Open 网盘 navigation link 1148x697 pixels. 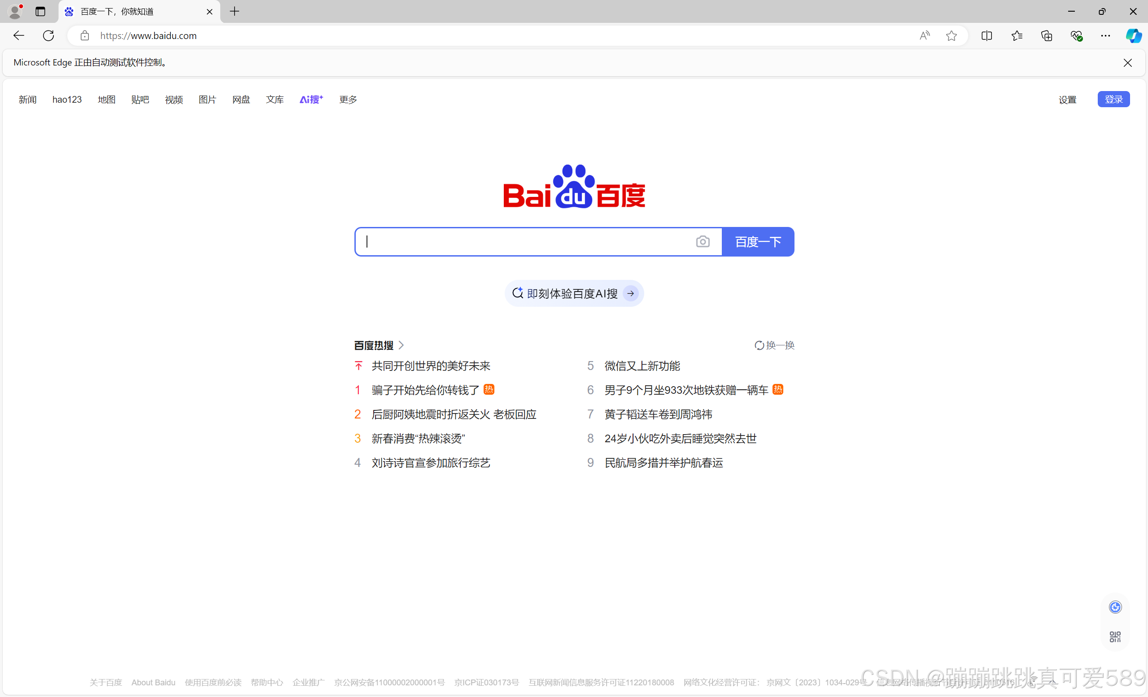(241, 99)
